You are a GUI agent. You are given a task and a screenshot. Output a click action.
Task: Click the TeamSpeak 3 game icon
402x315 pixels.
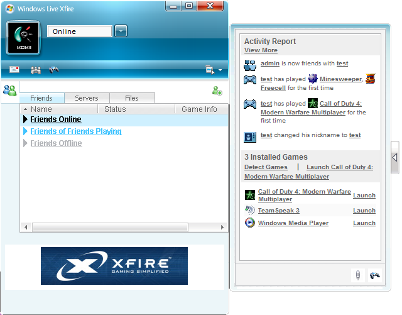[x=250, y=211]
